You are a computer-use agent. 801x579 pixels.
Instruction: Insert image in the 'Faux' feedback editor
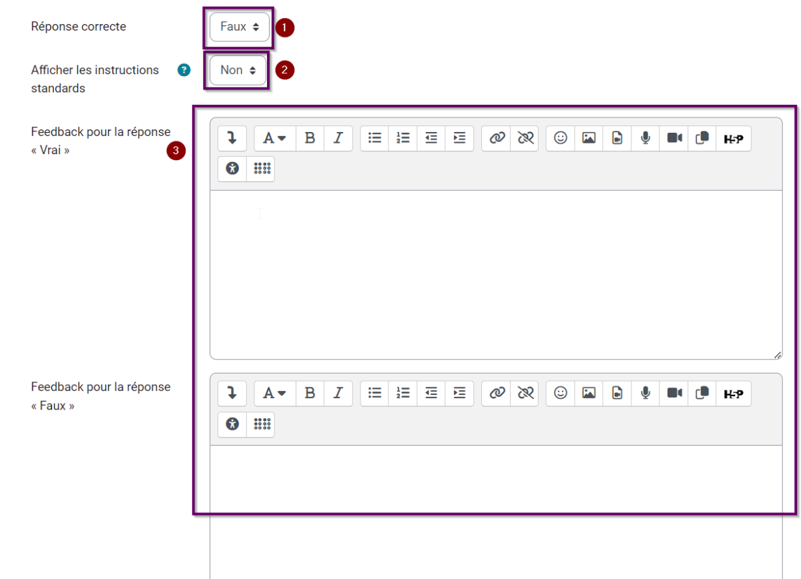589,394
